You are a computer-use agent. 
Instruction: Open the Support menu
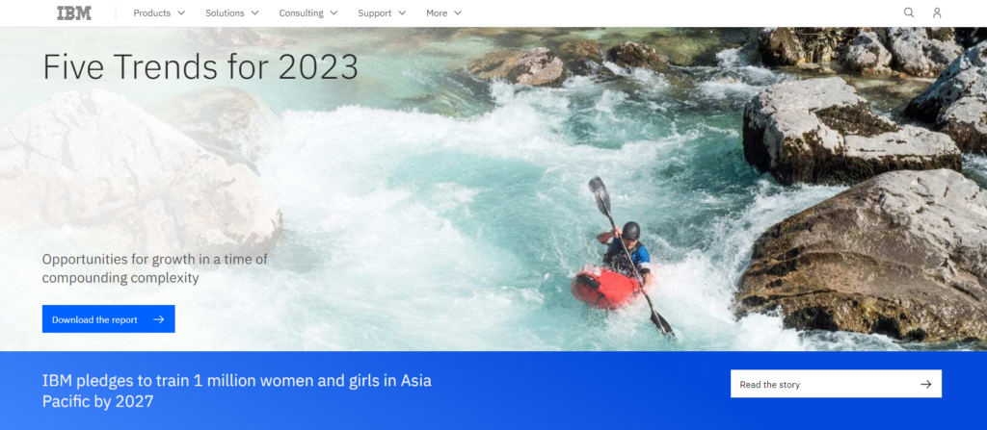pyautogui.click(x=382, y=13)
